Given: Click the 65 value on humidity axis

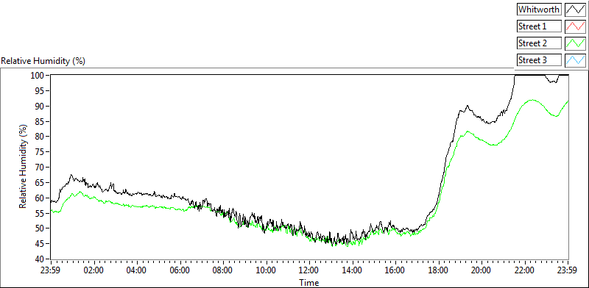Looking at the screenshot, I should (x=40, y=183).
